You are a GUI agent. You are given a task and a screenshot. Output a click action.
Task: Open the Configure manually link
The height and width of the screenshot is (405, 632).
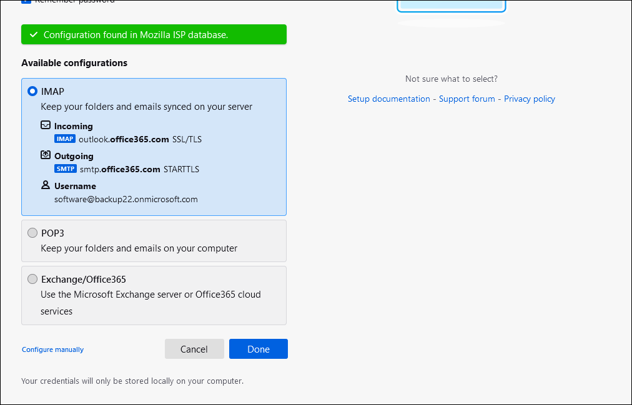[53, 349]
